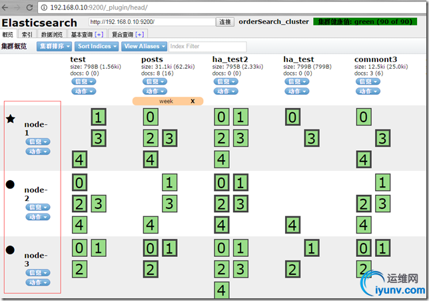This screenshot has width=429, height=301.
Task: Click shard 1 of test on node-1
Action: tap(99, 117)
